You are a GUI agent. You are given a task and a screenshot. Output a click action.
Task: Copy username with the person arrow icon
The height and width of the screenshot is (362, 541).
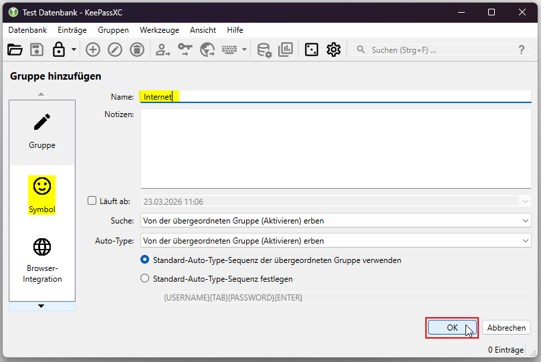pos(163,50)
